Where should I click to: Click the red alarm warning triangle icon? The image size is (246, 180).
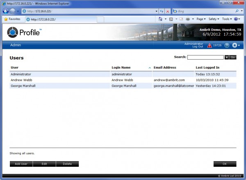(x=210, y=46)
